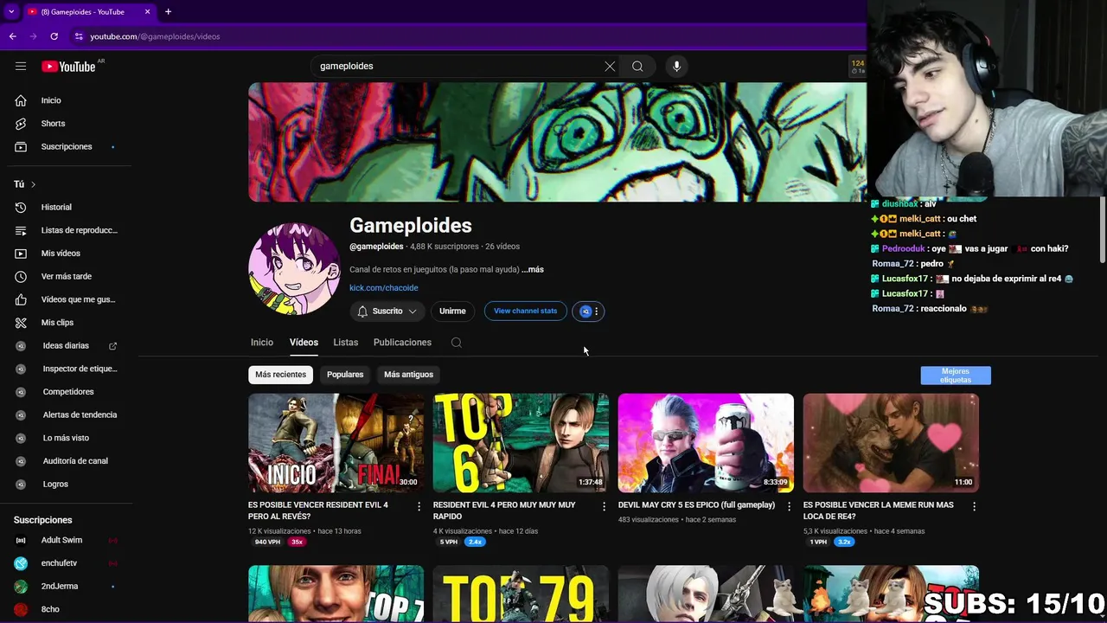1107x623 pixels.
Task: Select the Videos channel tab
Action: 304,343
